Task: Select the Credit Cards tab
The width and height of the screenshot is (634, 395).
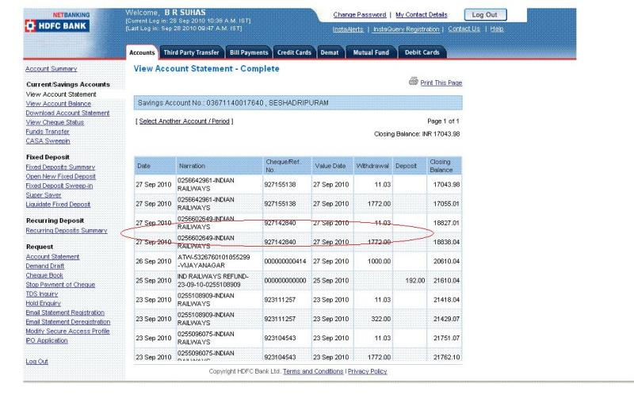Action: tap(294, 52)
